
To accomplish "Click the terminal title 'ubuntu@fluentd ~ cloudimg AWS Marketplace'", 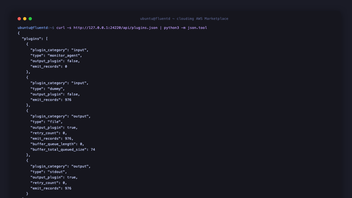I will (184, 18).
